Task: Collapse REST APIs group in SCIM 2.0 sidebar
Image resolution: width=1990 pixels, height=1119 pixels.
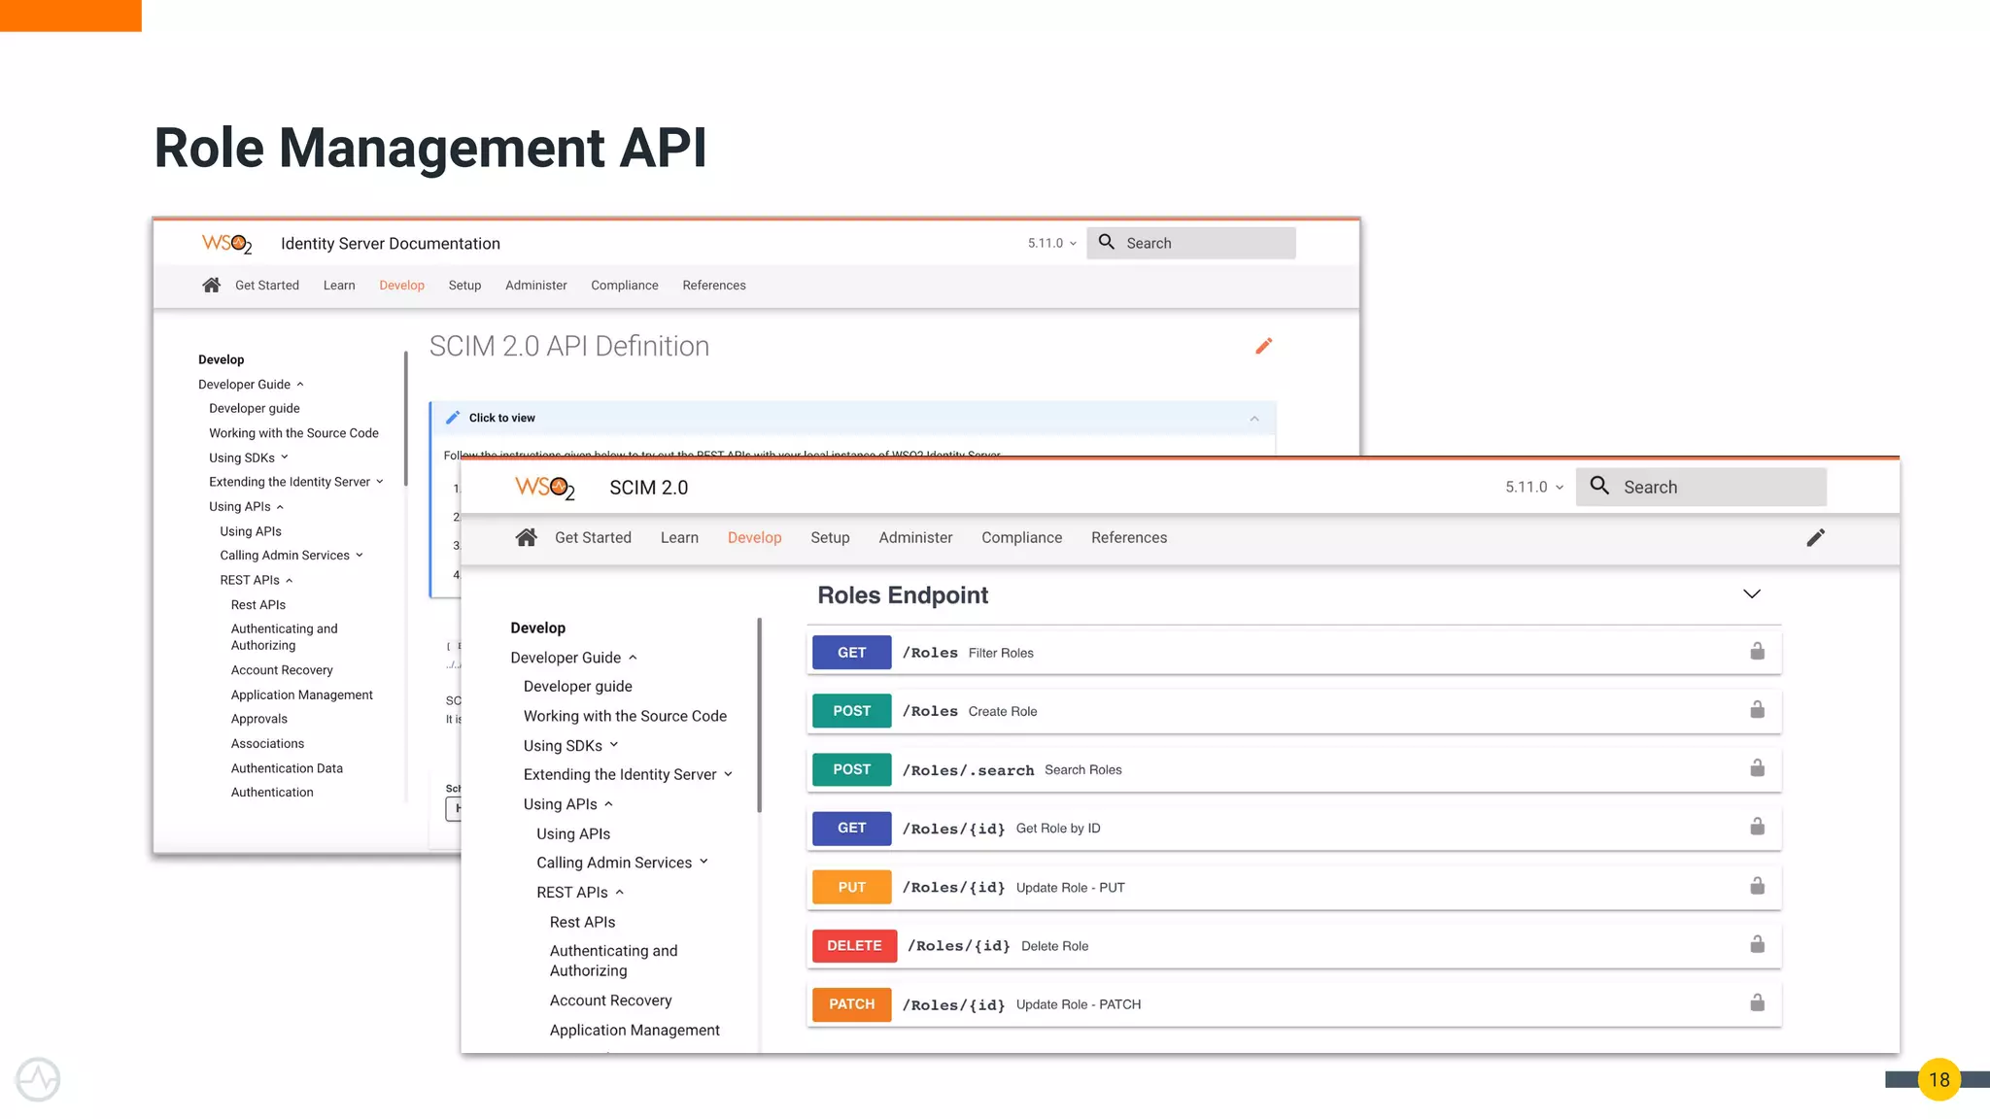Action: 619,893
